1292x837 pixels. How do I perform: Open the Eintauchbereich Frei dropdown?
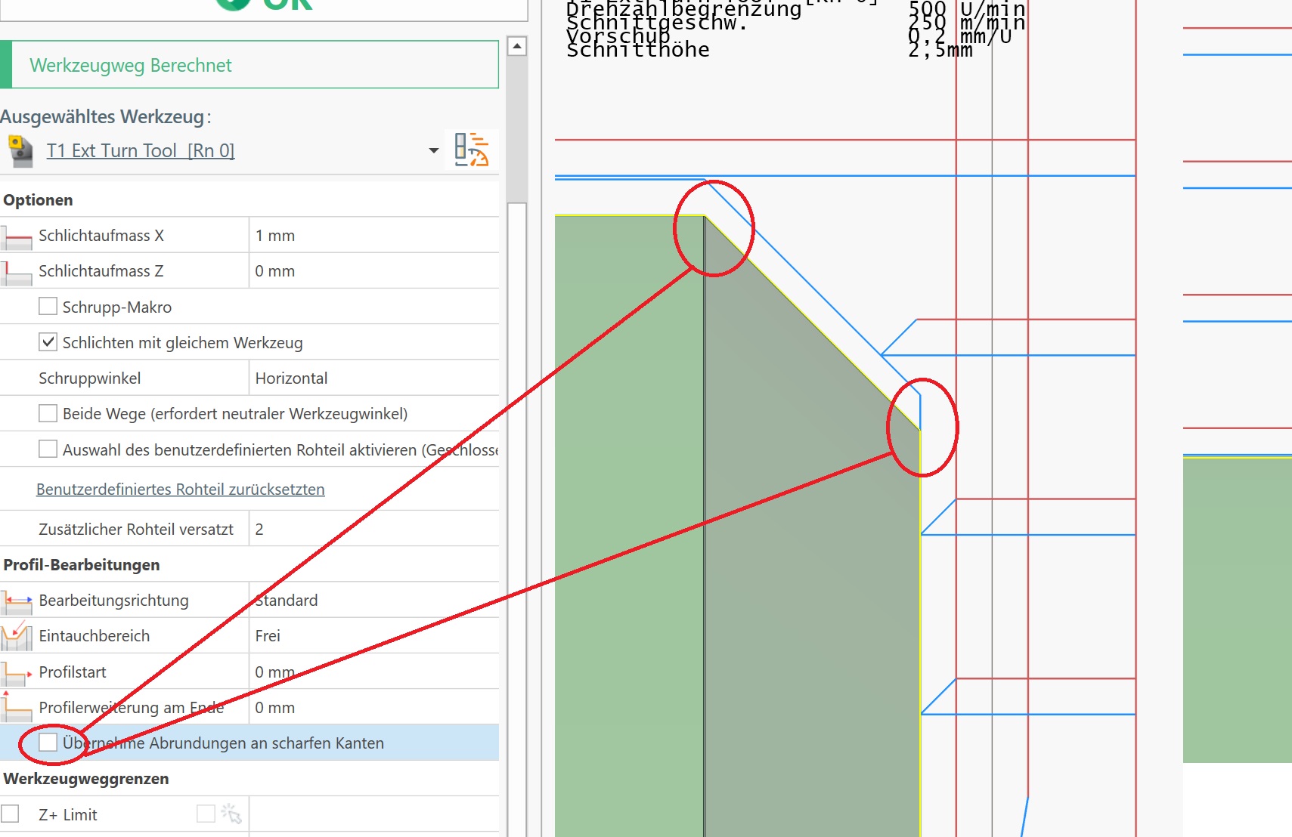[373, 636]
